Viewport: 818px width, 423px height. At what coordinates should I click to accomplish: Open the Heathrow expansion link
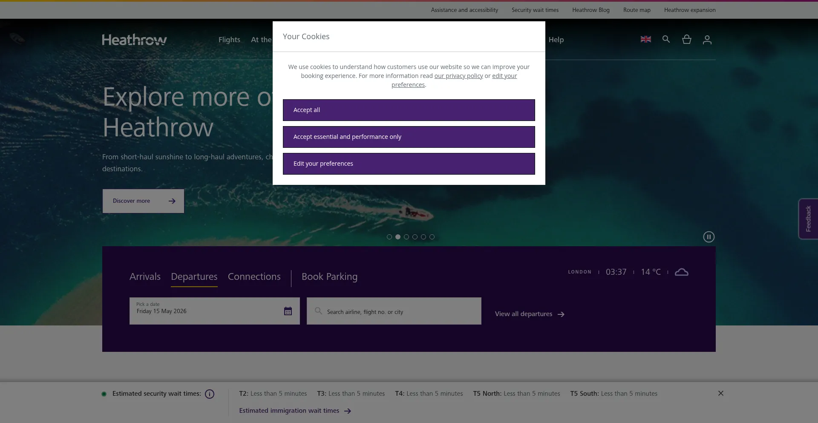690,10
